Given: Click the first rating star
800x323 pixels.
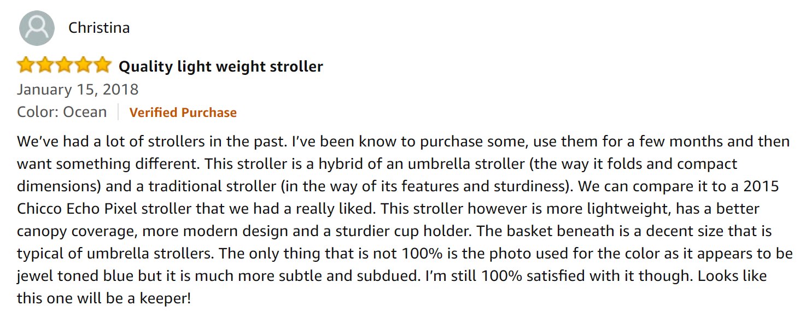Looking at the screenshot, I should (x=26, y=66).
